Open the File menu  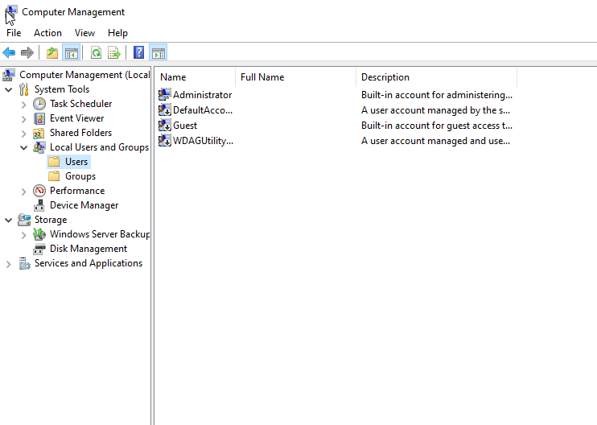[14, 33]
